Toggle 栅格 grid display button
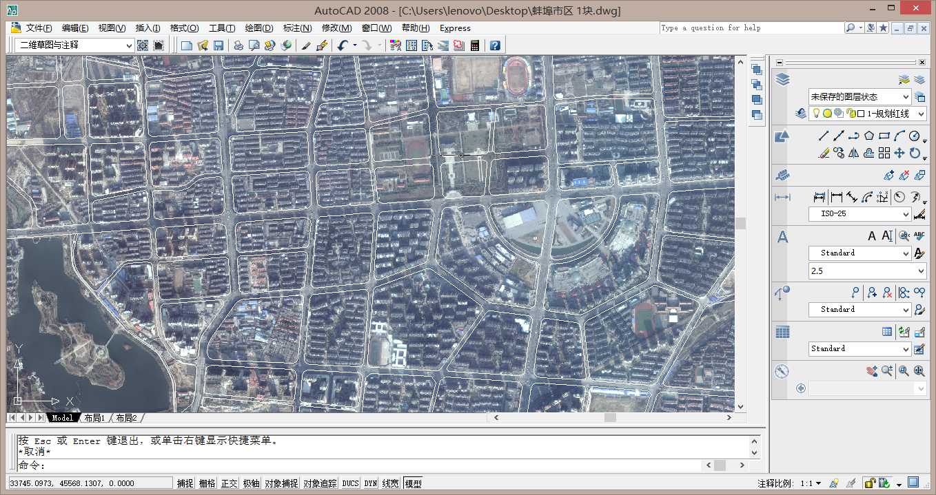936x495 pixels. 207,483
